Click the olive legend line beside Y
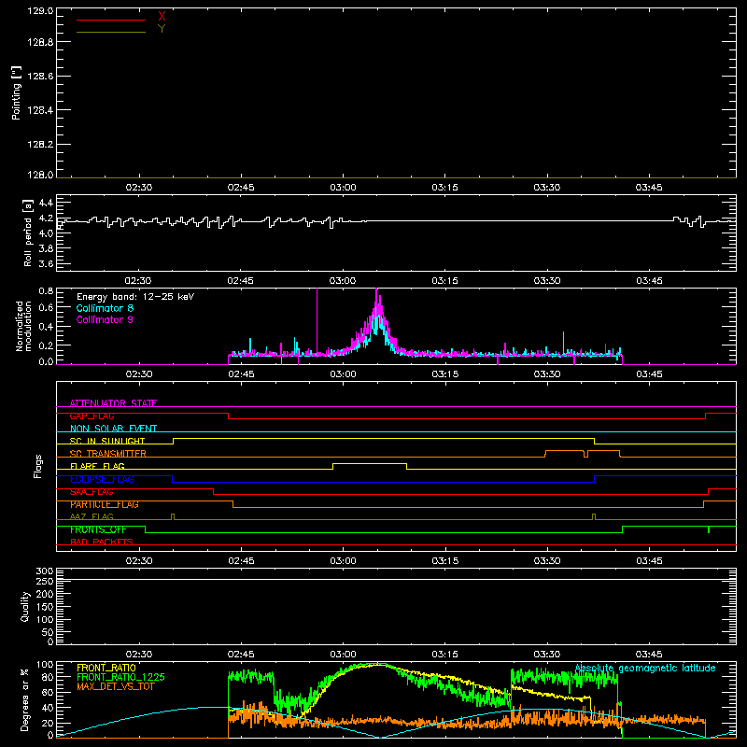Viewport: 747px width, 747px height. pyautogui.click(x=111, y=32)
